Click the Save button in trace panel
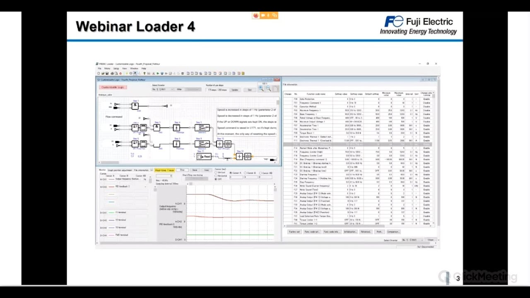 pos(195,170)
